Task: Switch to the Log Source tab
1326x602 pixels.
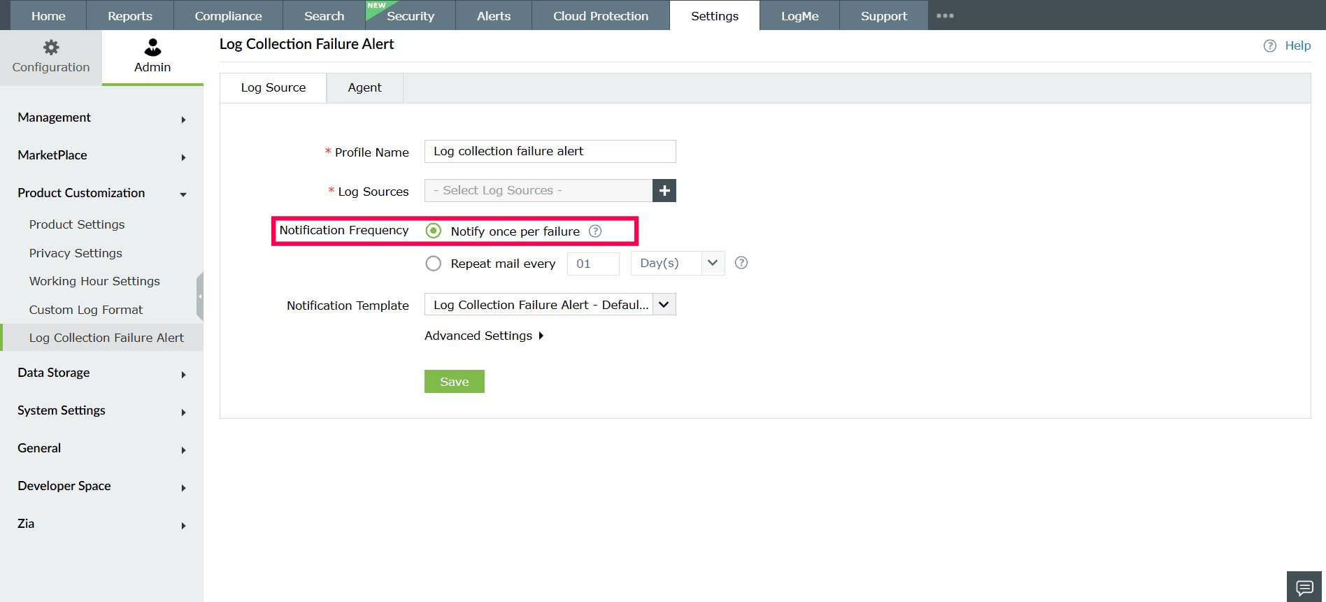Action: (273, 87)
